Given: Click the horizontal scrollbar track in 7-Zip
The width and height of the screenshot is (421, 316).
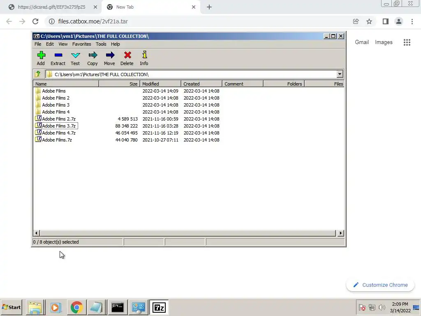Looking at the screenshot, I should (x=188, y=233).
